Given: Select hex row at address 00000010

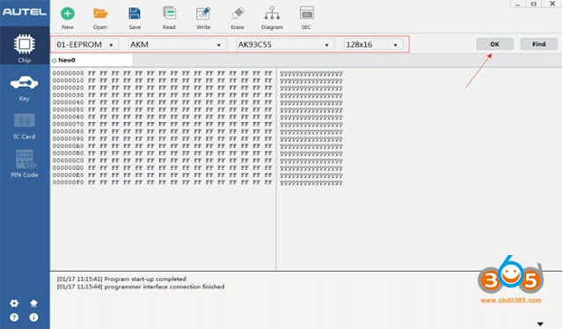Looking at the screenshot, I should click(x=162, y=80).
